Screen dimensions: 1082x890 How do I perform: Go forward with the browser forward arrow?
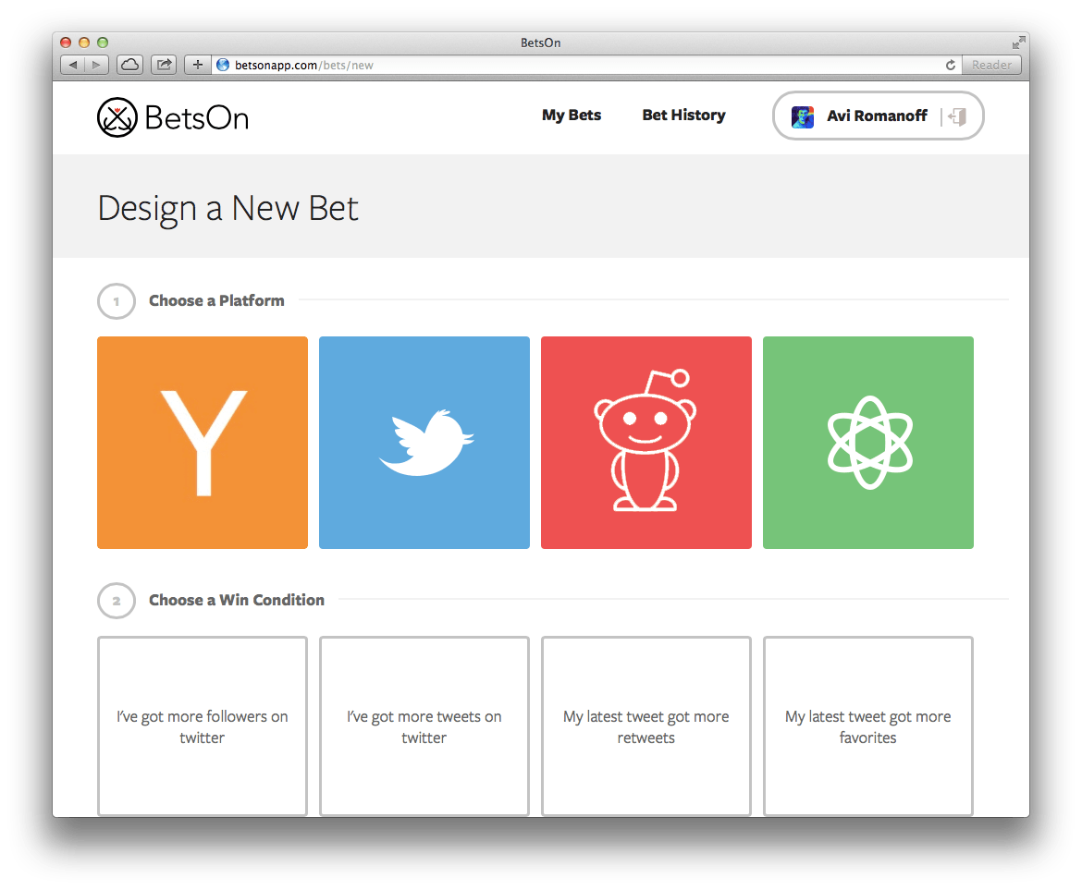tap(96, 65)
